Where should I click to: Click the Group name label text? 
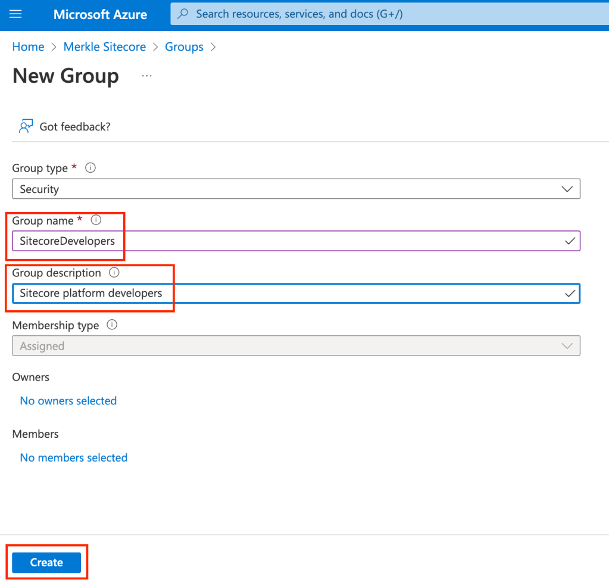[x=43, y=221]
